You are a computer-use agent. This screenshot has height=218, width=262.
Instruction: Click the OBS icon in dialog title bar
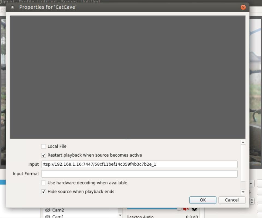(12, 7)
